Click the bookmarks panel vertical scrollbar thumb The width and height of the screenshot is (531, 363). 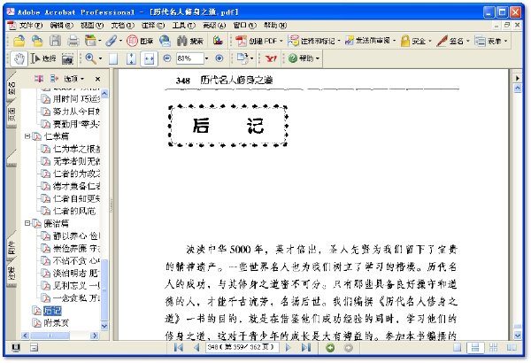click(104, 290)
